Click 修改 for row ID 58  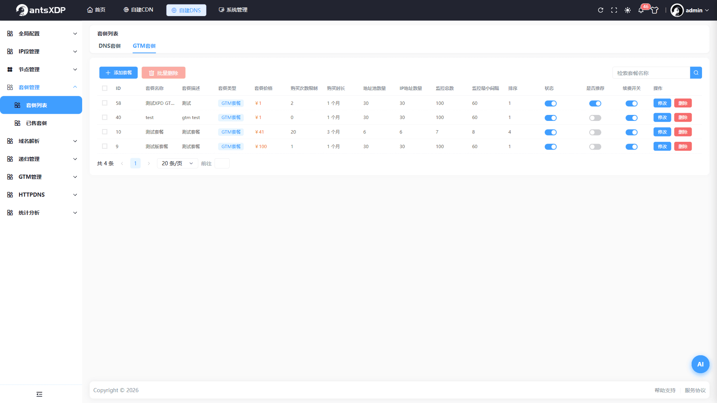point(662,103)
